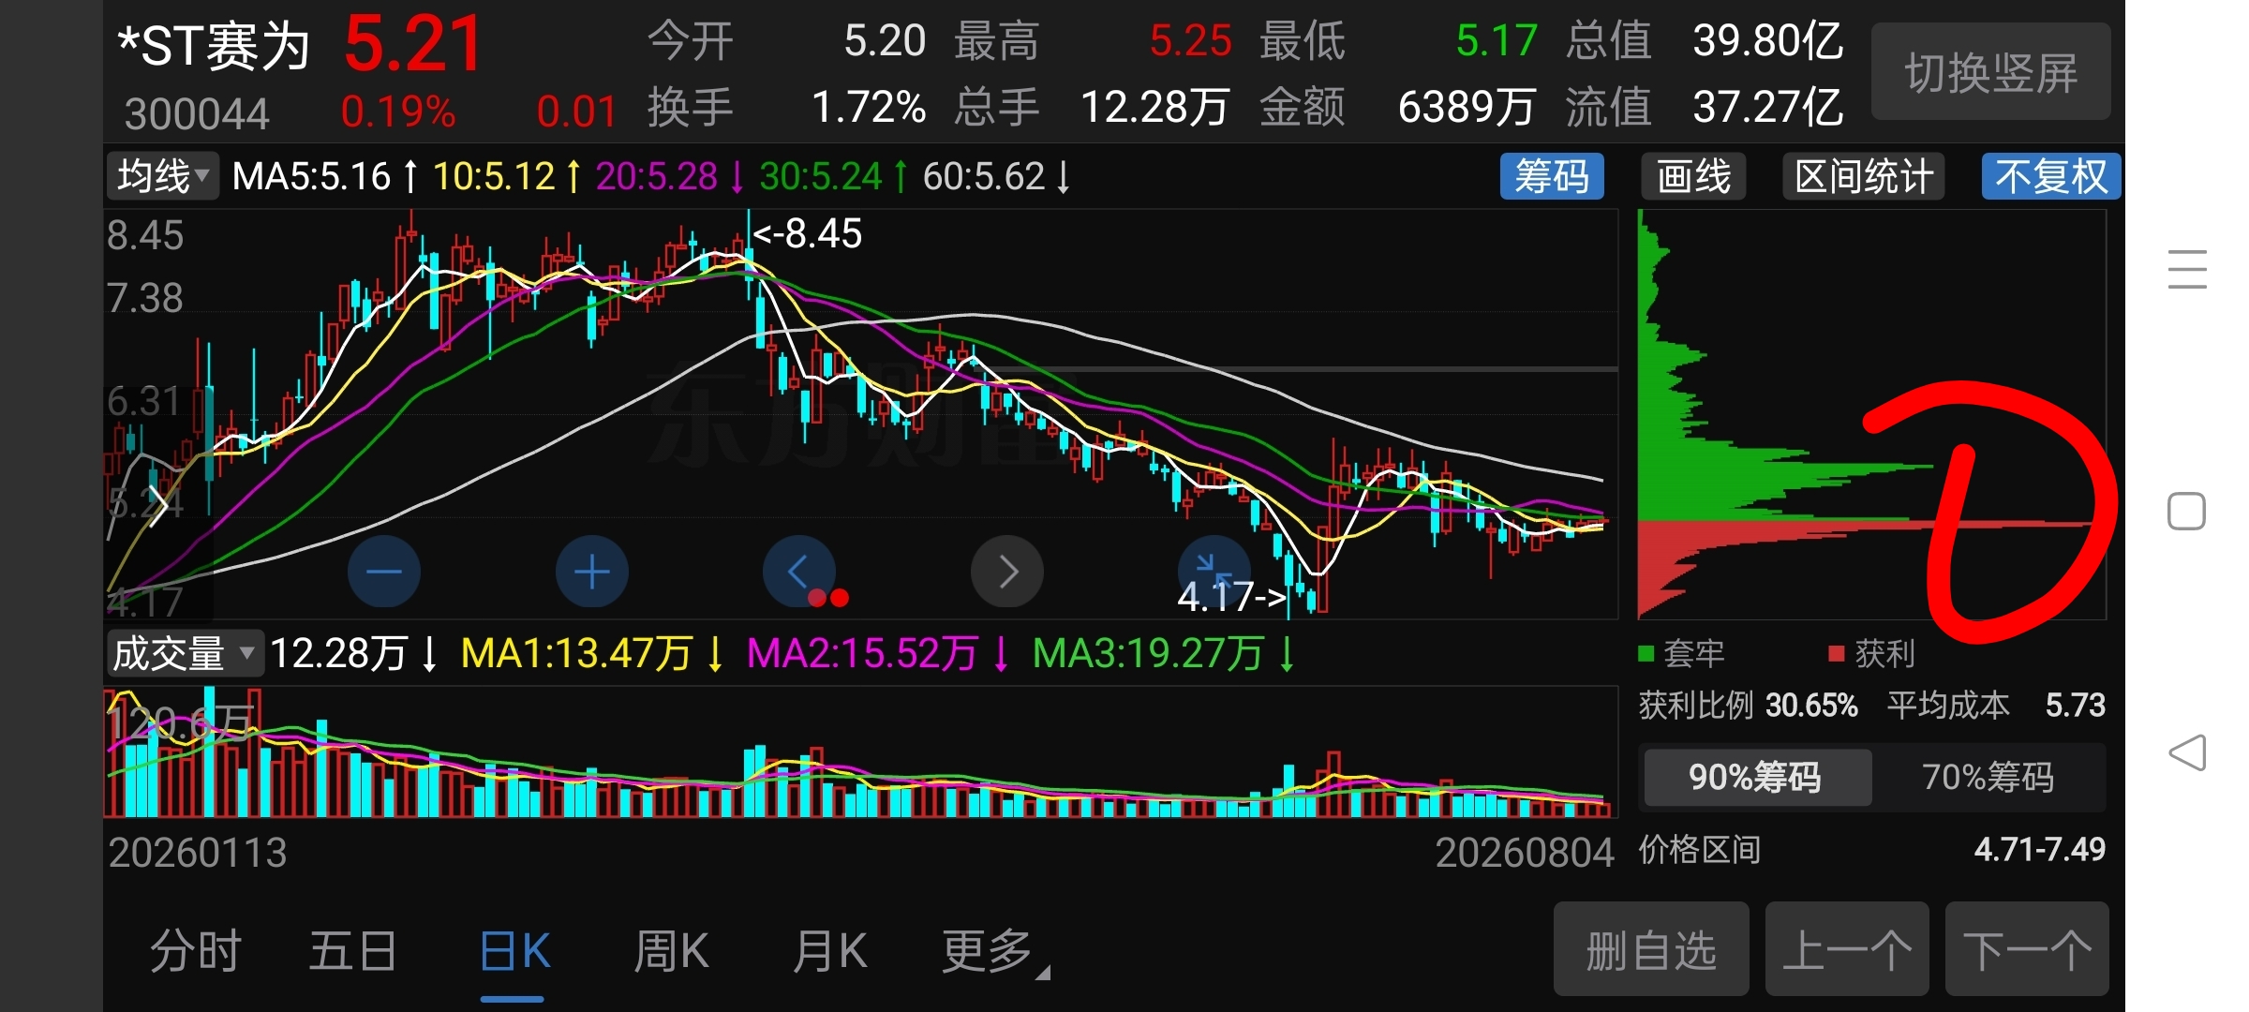This screenshot has width=2249, height=1012.
Task: Tap the red 获利 legend swatch
Action: tap(1837, 653)
